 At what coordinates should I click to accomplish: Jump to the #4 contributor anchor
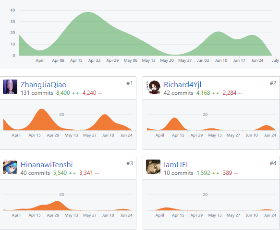coord(273,163)
